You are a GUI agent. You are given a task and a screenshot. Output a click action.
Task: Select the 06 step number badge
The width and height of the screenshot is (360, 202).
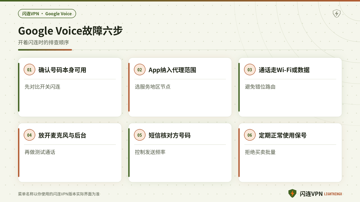coord(250,135)
